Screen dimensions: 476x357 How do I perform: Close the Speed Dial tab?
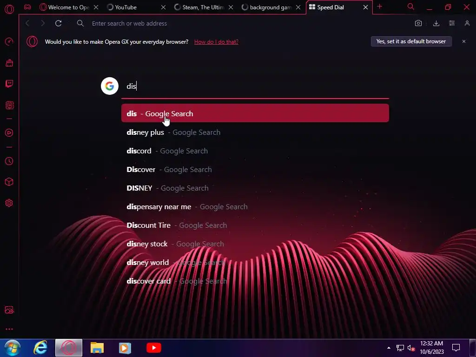(x=365, y=7)
